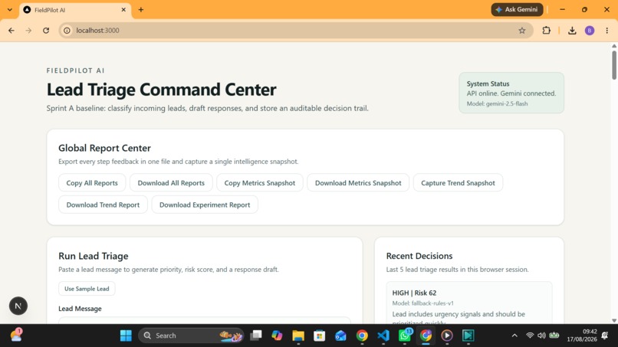Select the FieldPilot AI tab

coord(75,10)
